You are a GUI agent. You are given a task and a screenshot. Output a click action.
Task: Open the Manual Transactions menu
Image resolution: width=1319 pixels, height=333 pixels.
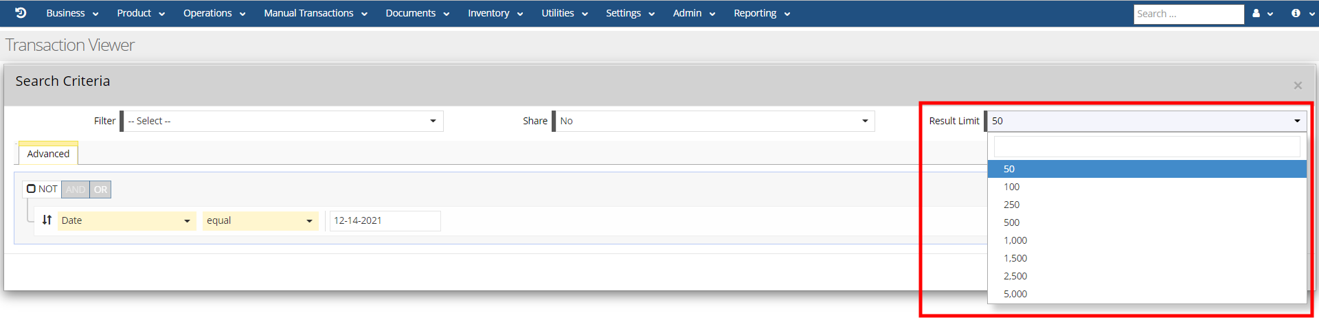315,13
